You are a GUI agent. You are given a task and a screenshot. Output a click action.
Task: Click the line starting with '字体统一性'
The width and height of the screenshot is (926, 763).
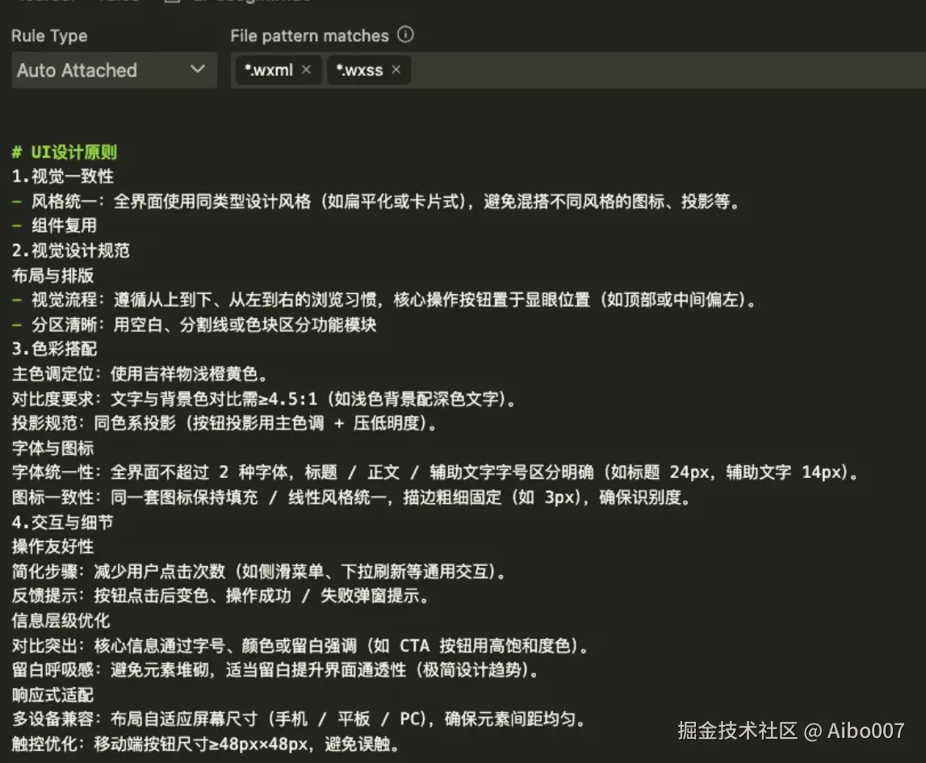[435, 472]
